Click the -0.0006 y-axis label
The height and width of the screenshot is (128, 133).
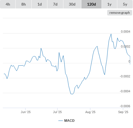point(125,106)
